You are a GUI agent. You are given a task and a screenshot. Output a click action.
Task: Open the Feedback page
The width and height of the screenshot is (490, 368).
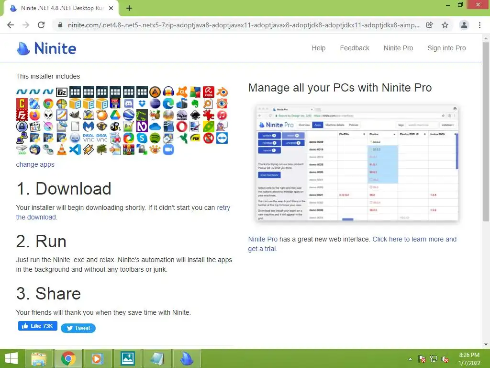(x=355, y=48)
